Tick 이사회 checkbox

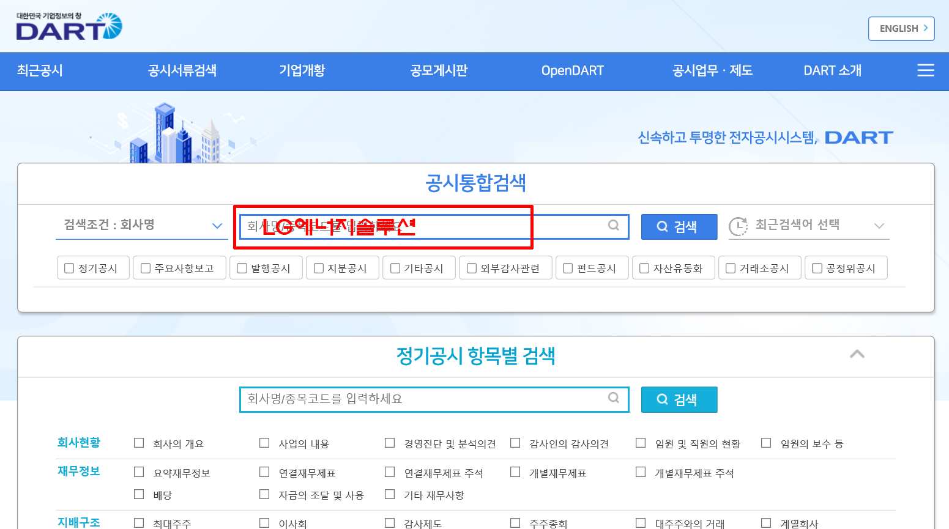point(264,523)
